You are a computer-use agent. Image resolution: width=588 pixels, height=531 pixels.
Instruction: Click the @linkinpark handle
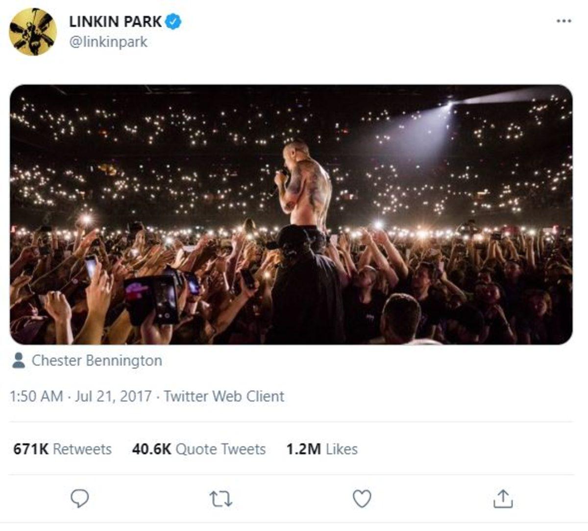pyautogui.click(x=108, y=42)
